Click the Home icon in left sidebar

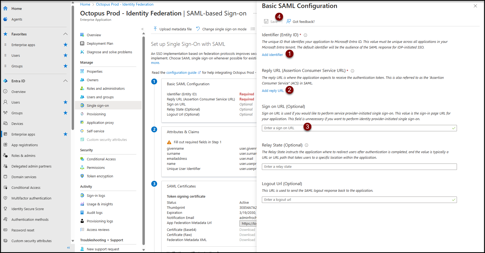[5, 9]
